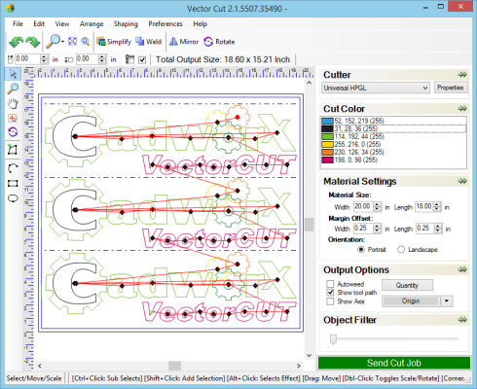This screenshot has width=477, height=389.
Task: Click the second 0.00 dimension field
Action: coord(87,59)
